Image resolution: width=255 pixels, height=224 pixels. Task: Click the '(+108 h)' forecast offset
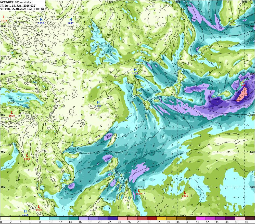tap(38, 9)
